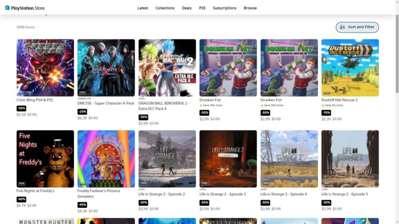Select the DMC5SE Super Character 4-Pack artwork

pos(106,68)
